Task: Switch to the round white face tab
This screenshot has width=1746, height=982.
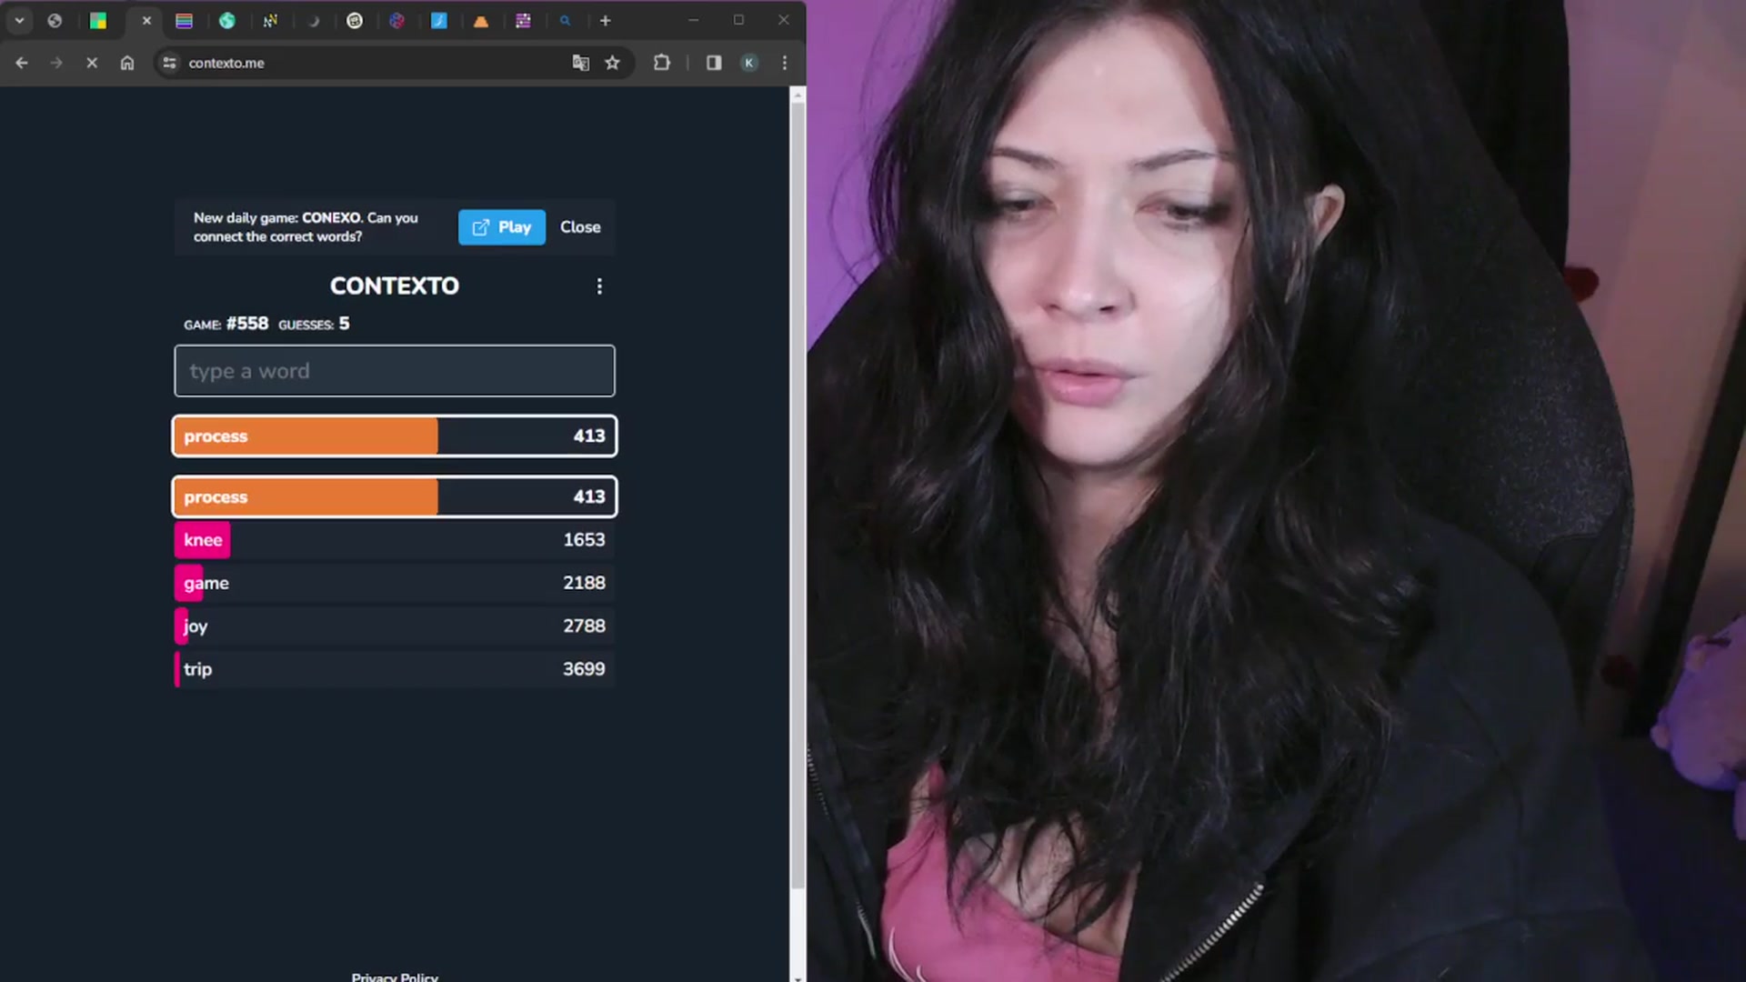Action: (355, 20)
